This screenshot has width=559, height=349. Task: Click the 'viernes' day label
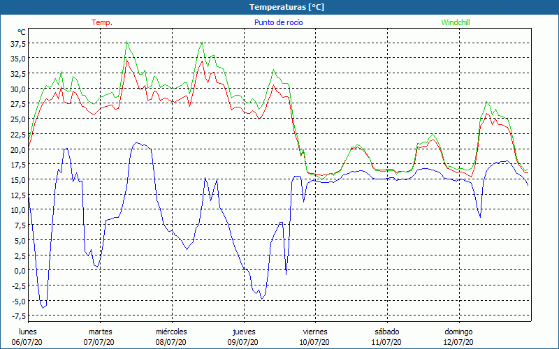tap(315, 332)
